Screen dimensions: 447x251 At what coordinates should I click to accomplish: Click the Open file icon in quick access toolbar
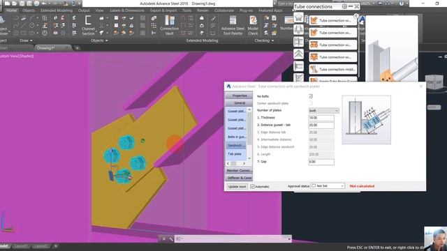pos(14,3)
